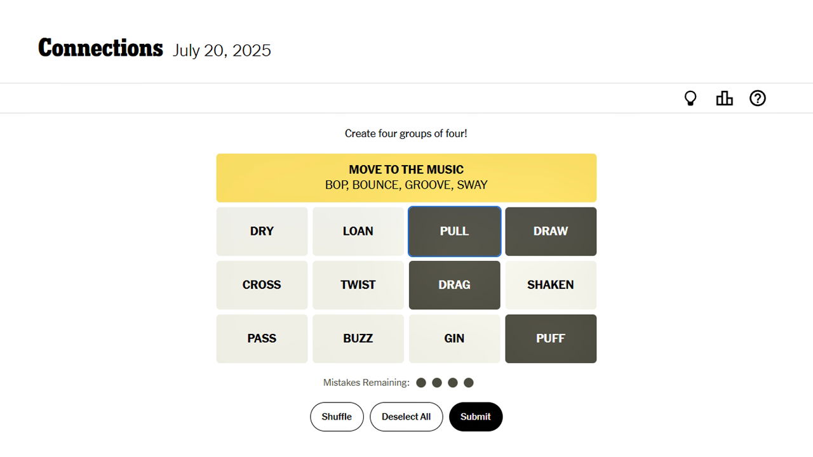Select the CROSS tile
This screenshot has width=813, height=457.
[x=262, y=285]
